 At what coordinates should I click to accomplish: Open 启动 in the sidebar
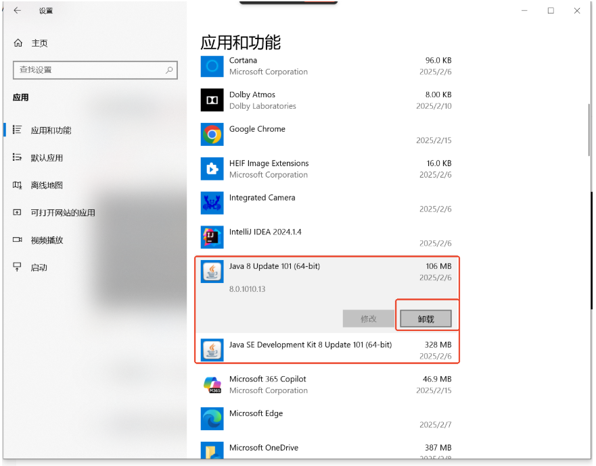39,267
